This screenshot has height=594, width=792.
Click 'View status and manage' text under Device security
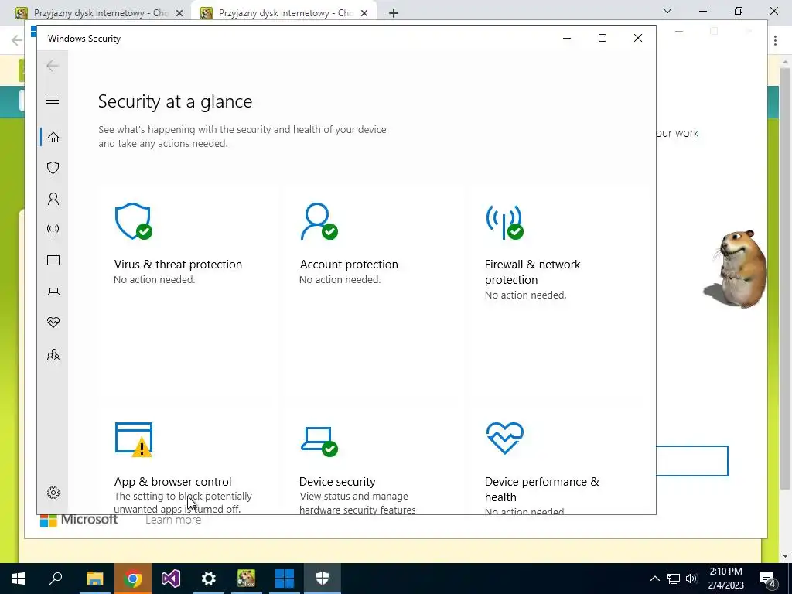coord(353,497)
